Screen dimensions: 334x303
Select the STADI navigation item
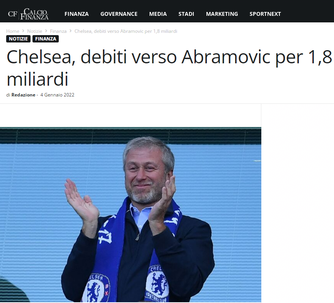click(186, 14)
